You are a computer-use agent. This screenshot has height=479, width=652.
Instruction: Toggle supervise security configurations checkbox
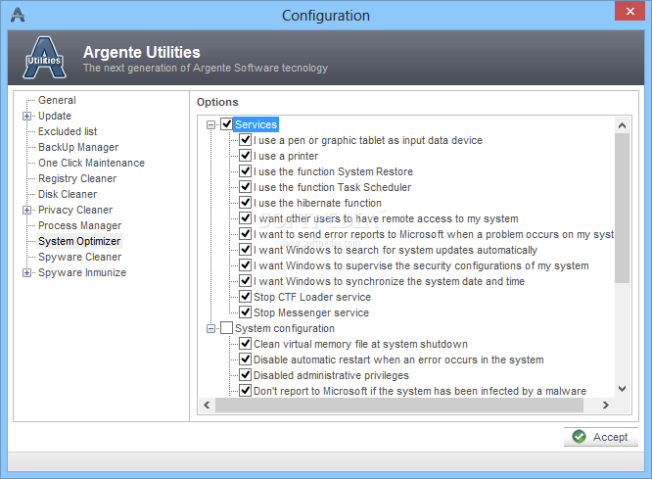(246, 265)
